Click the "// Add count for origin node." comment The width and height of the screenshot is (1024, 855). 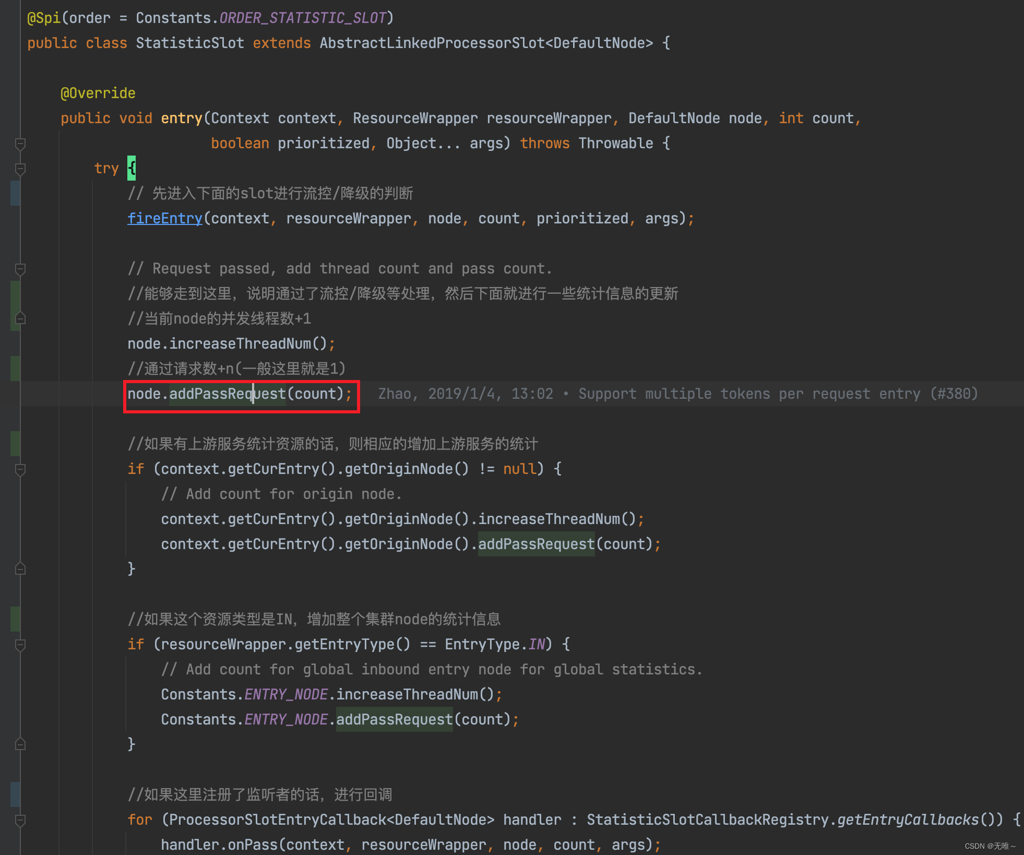click(282, 494)
